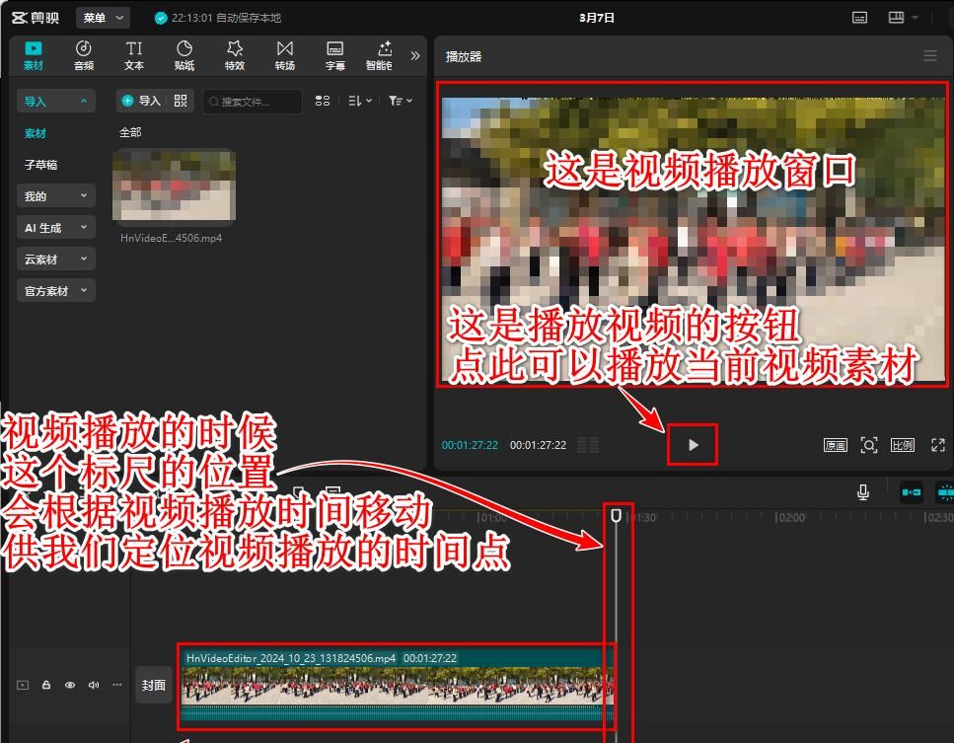Click the microphone voiceover record icon
Screen dimensions: 954x743
pos(863,492)
